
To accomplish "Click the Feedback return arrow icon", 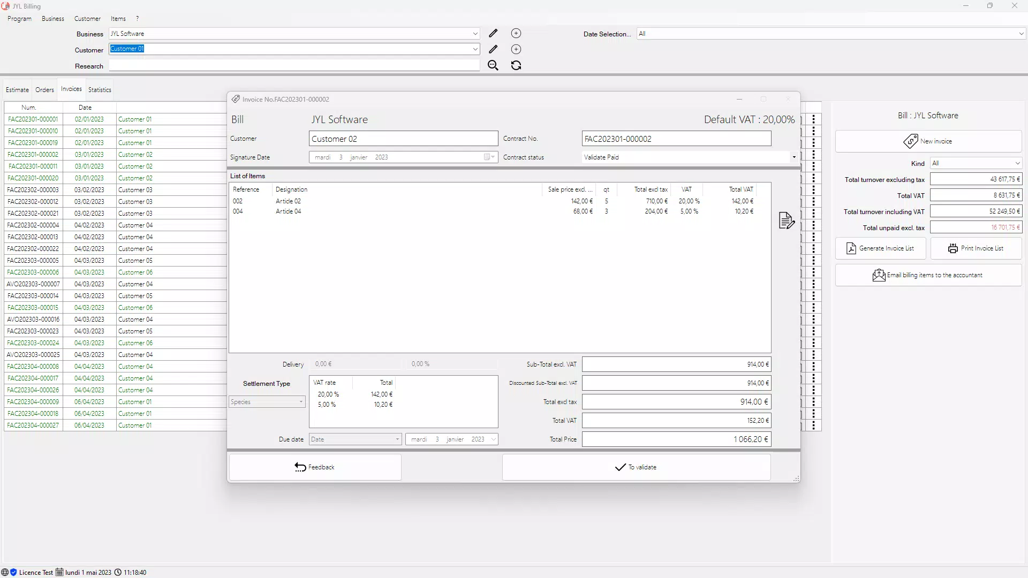I will click(300, 467).
